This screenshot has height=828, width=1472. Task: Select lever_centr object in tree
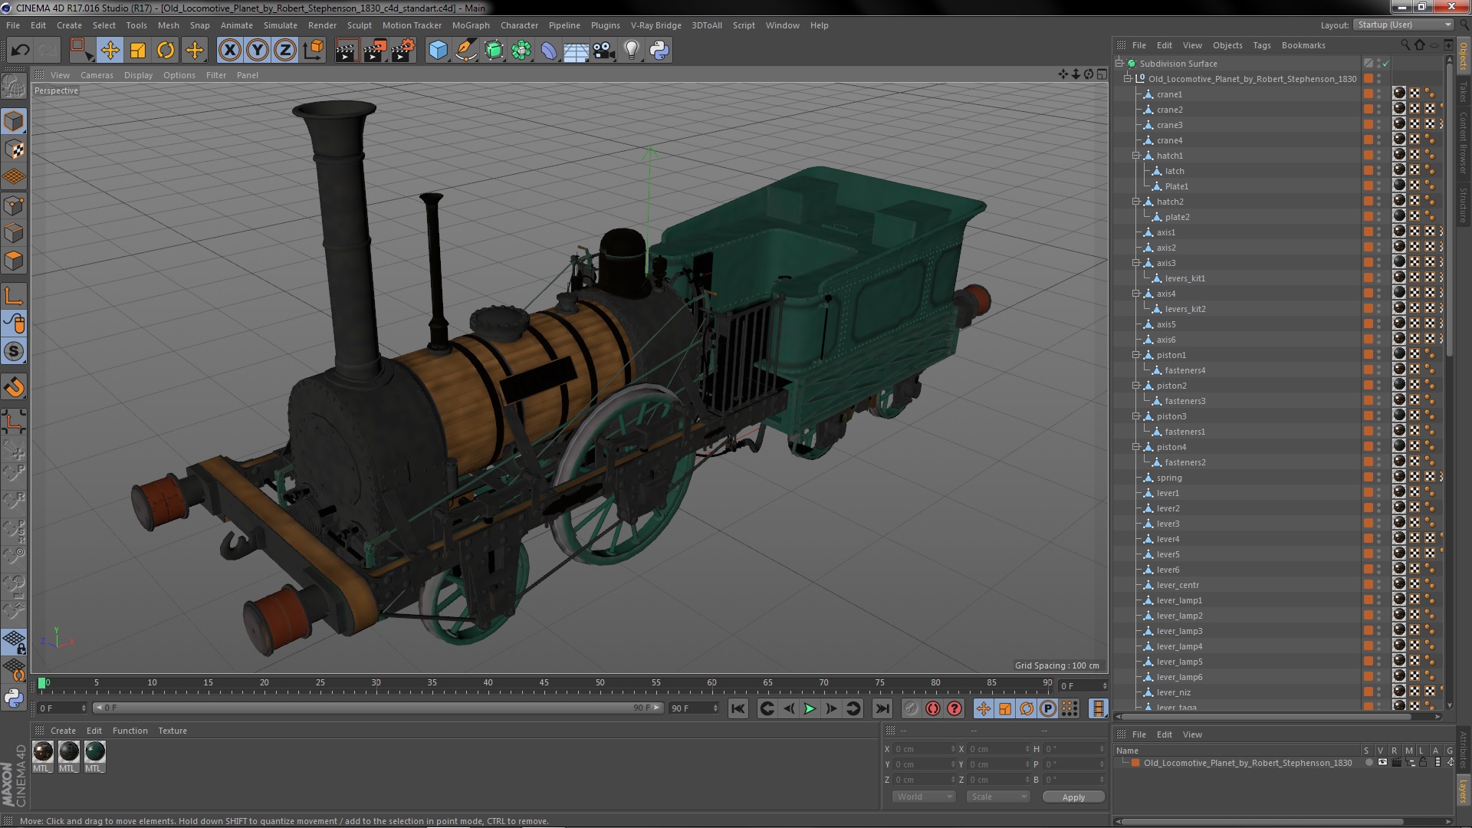1178,585
